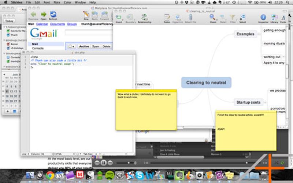Open the Calendar link in Gmail header

[42, 24]
